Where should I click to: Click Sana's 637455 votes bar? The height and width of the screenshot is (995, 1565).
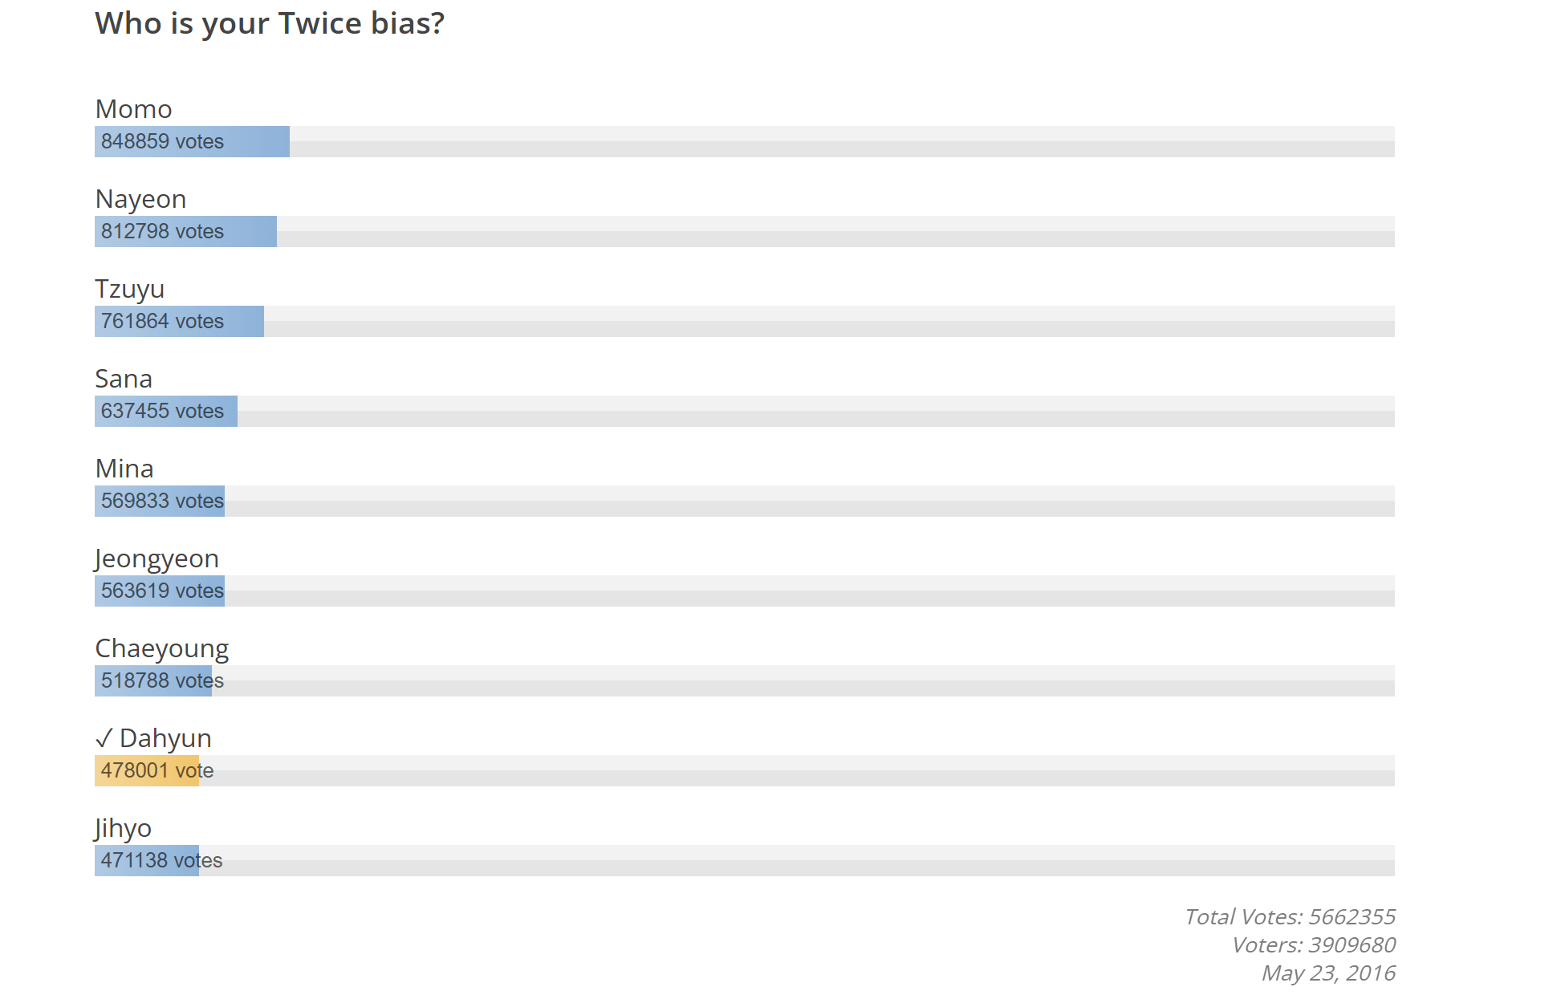(166, 412)
